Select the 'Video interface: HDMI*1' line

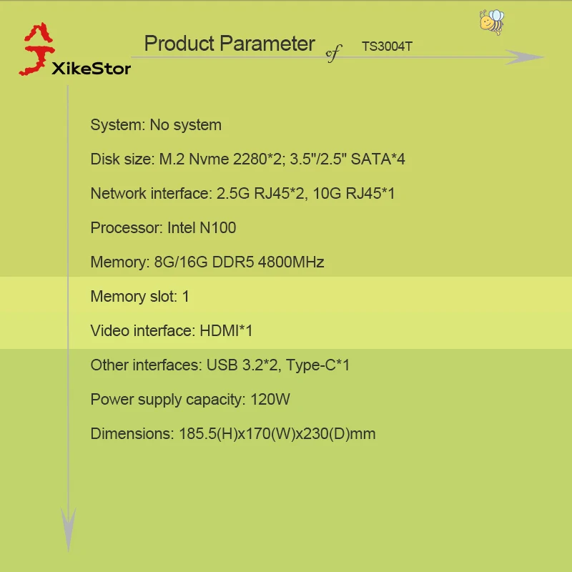171,331
